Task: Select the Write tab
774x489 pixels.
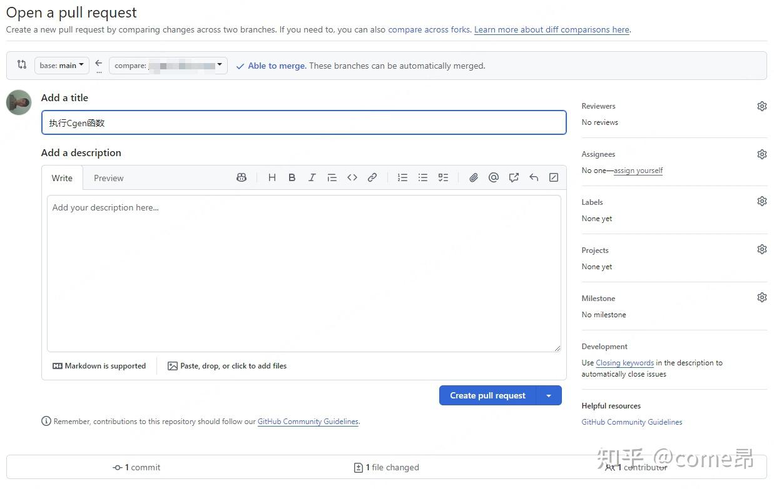Action: tap(62, 178)
